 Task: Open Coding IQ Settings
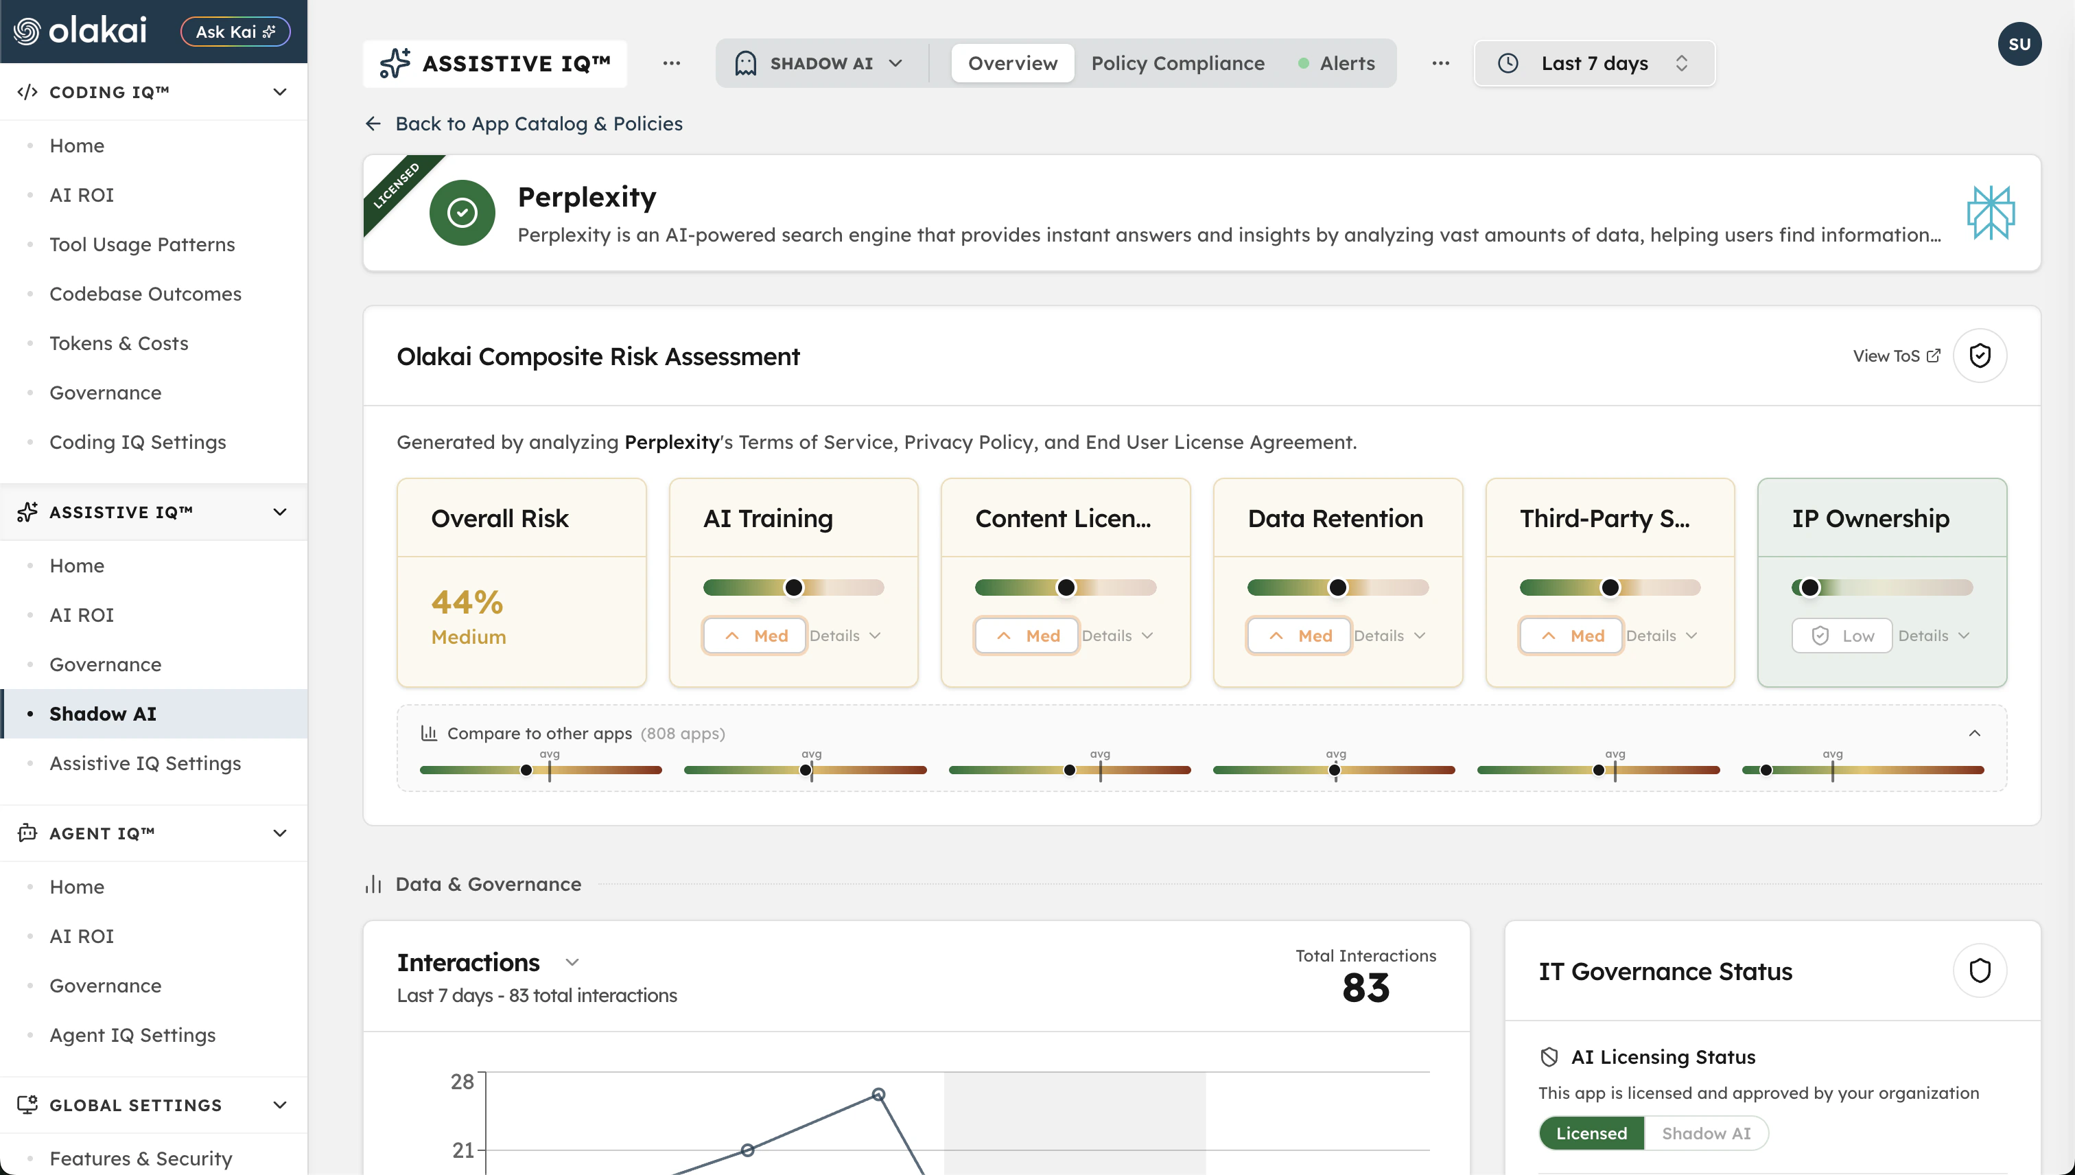coord(138,441)
